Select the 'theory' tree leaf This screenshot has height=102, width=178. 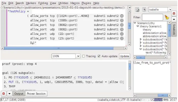point(147,30)
